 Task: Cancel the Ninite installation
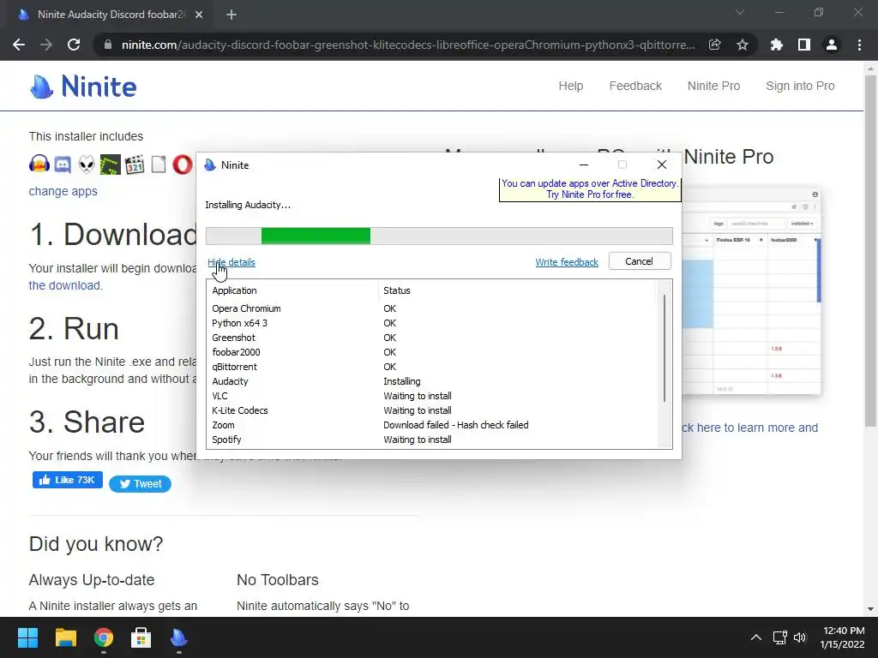[640, 261]
